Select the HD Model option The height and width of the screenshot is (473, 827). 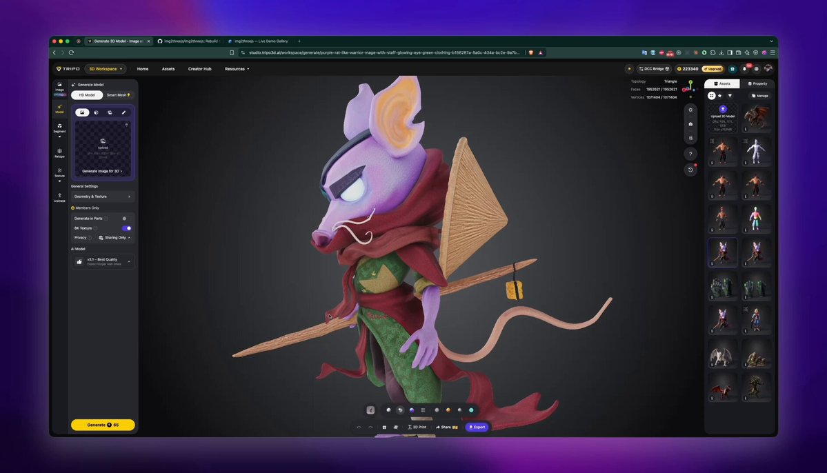[87, 95]
